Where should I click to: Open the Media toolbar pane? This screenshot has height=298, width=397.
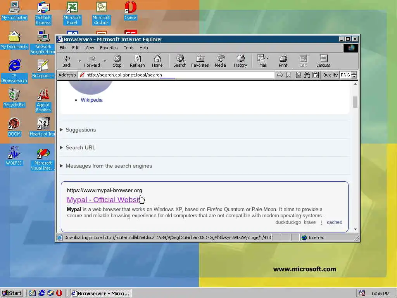pyautogui.click(x=220, y=61)
